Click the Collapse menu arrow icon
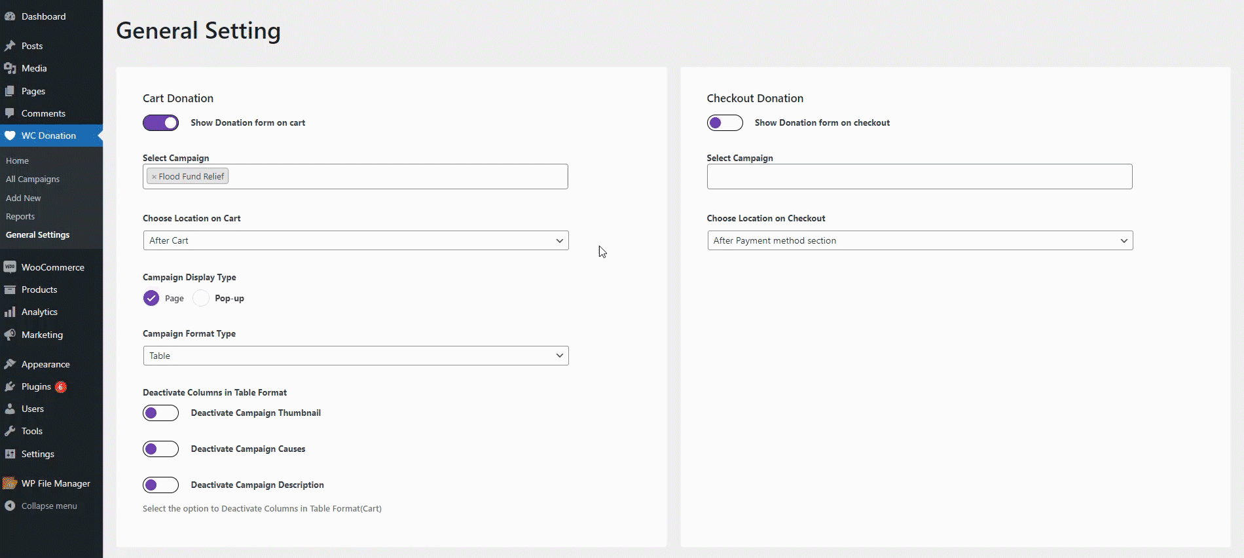The image size is (1244, 558). click(x=10, y=506)
